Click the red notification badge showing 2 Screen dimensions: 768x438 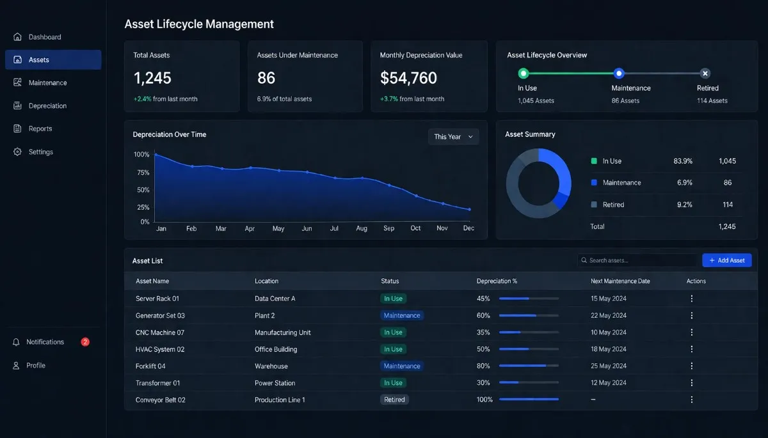[x=85, y=342]
